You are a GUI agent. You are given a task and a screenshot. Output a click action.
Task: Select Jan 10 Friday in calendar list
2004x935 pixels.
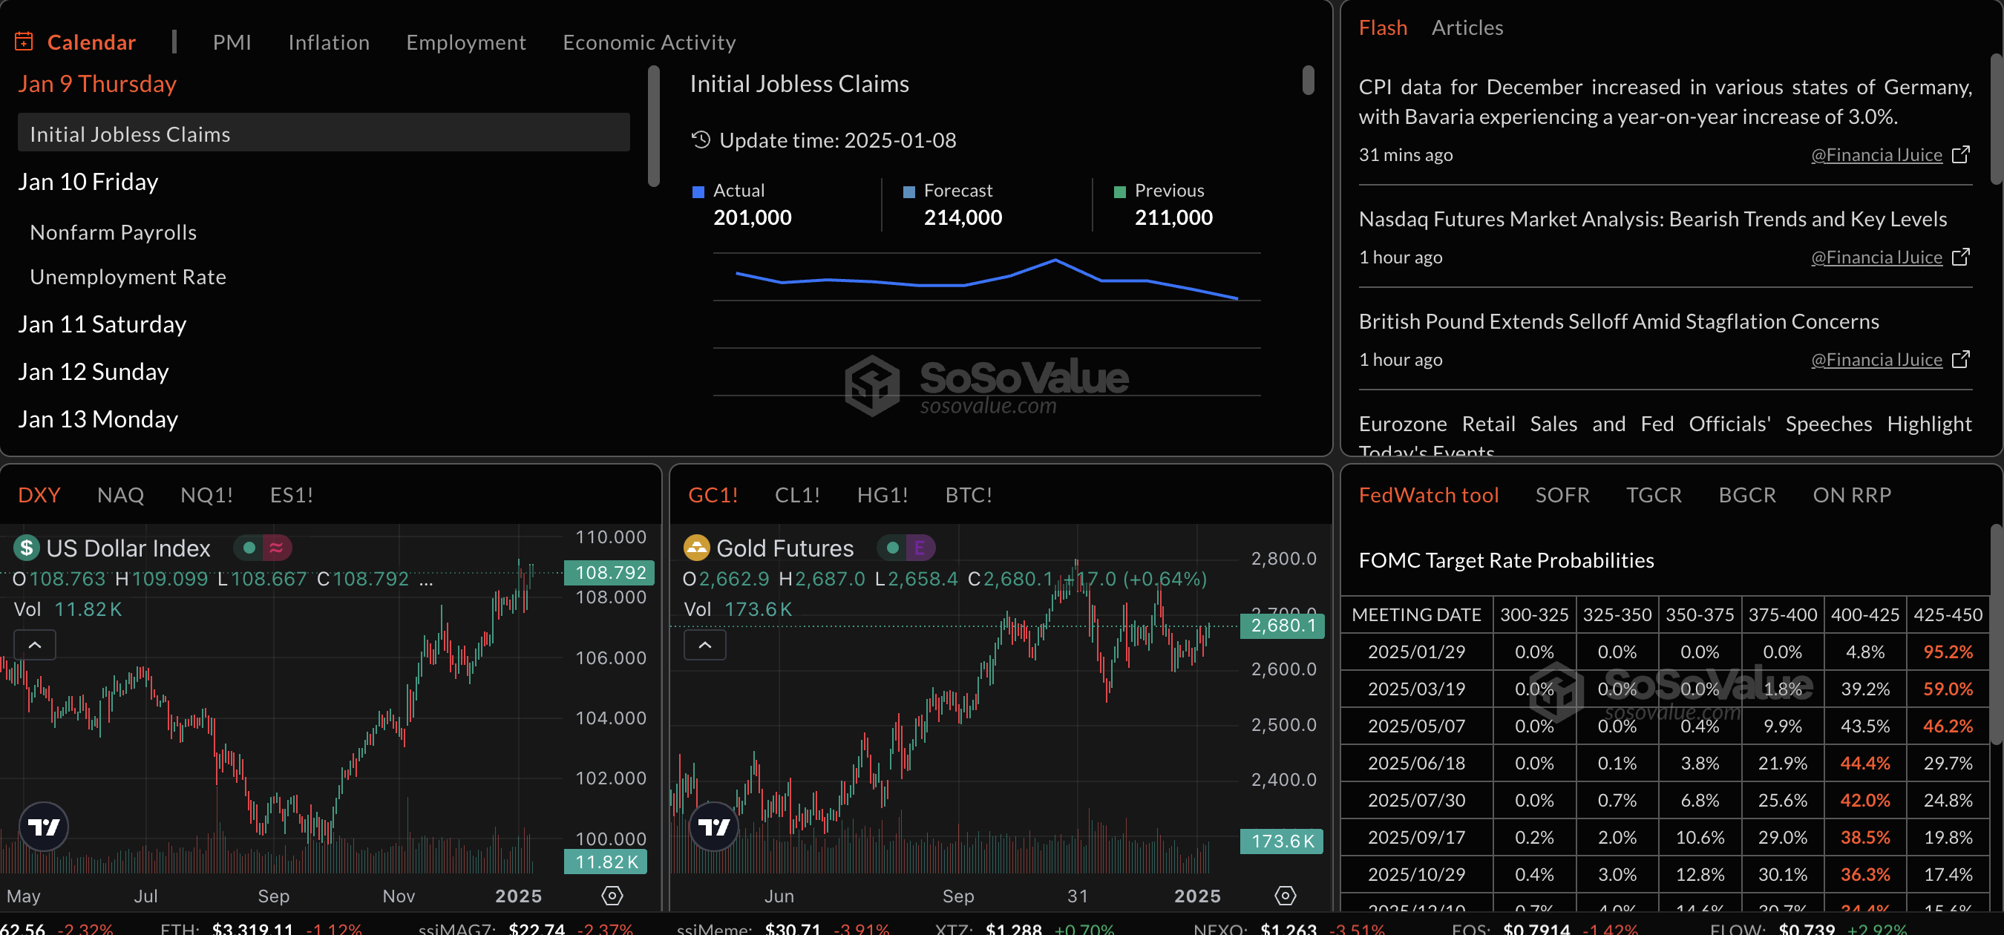click(88, 181)
